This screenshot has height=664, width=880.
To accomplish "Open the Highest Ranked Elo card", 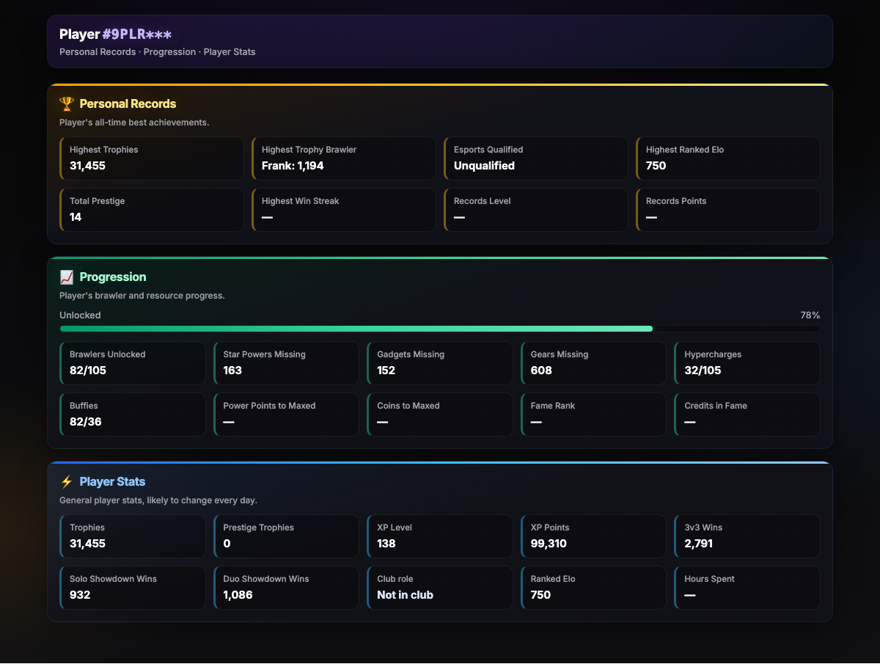I will [728, 158].
